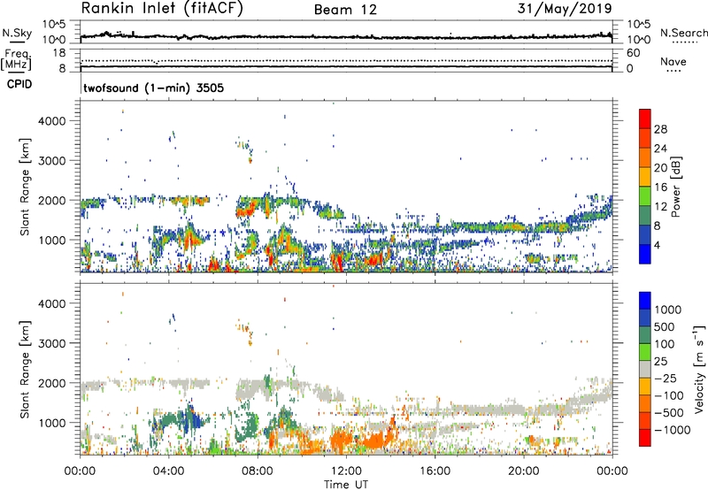Select the 'Beam 12' header label
Viewport: 708px width, 490px height.
pos(345,10)
